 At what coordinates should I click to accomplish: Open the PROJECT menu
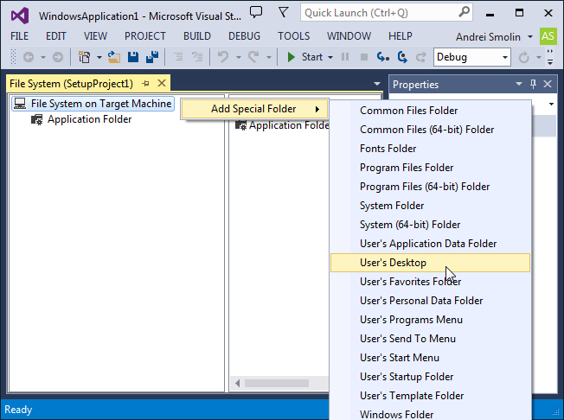pyautogui.click(x=145, y=36)
